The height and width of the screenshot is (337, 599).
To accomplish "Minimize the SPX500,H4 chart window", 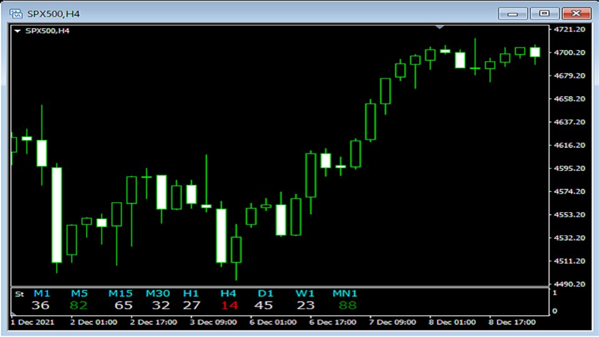I will (x=513, y=14).
